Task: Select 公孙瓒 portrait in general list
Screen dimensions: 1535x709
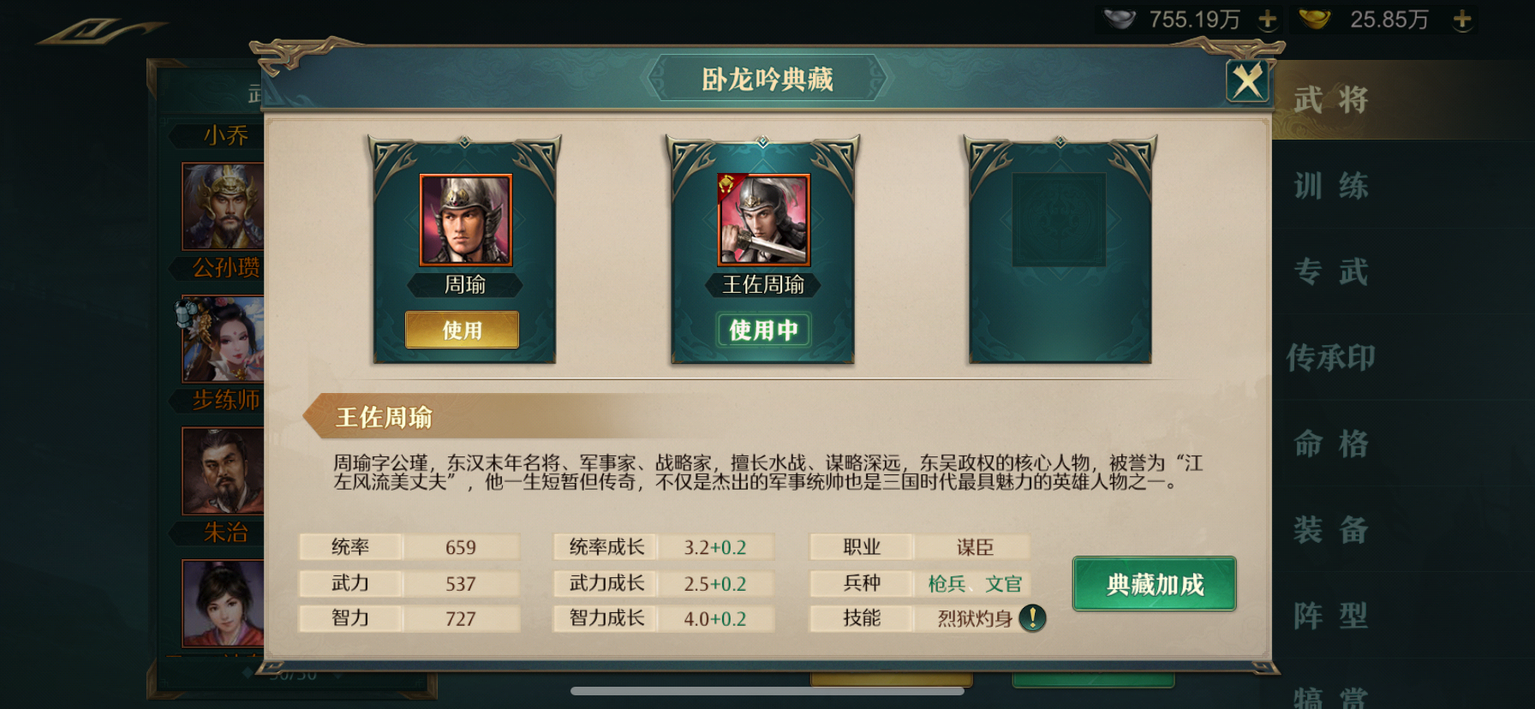Action: [x=223, y=206]
